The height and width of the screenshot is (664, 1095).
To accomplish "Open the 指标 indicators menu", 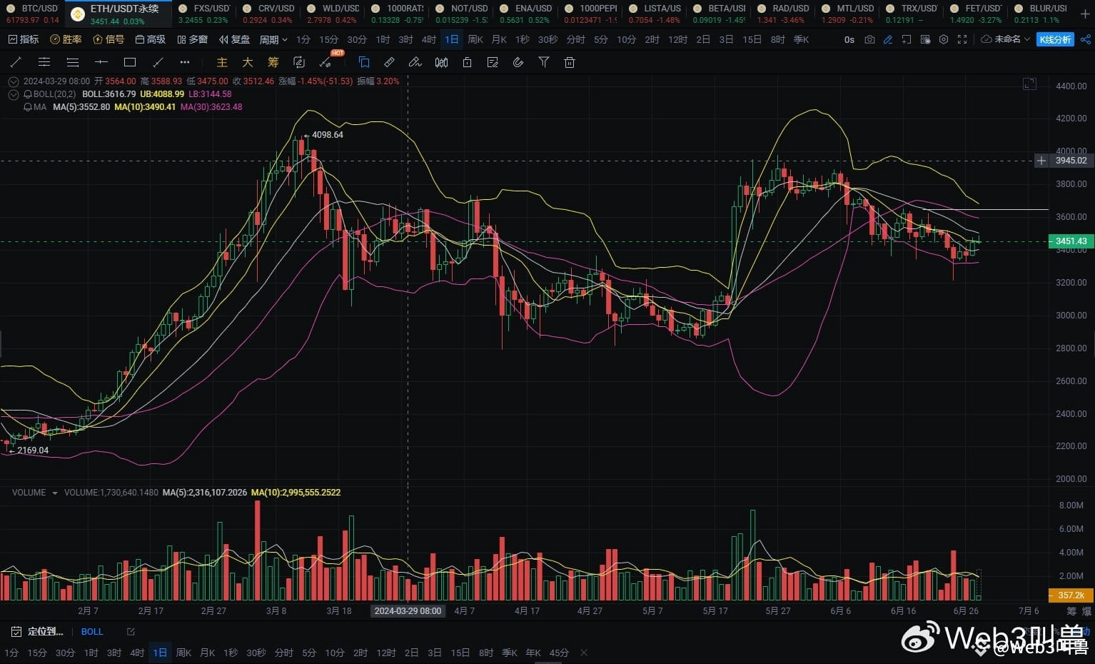I will coord(24,40).
